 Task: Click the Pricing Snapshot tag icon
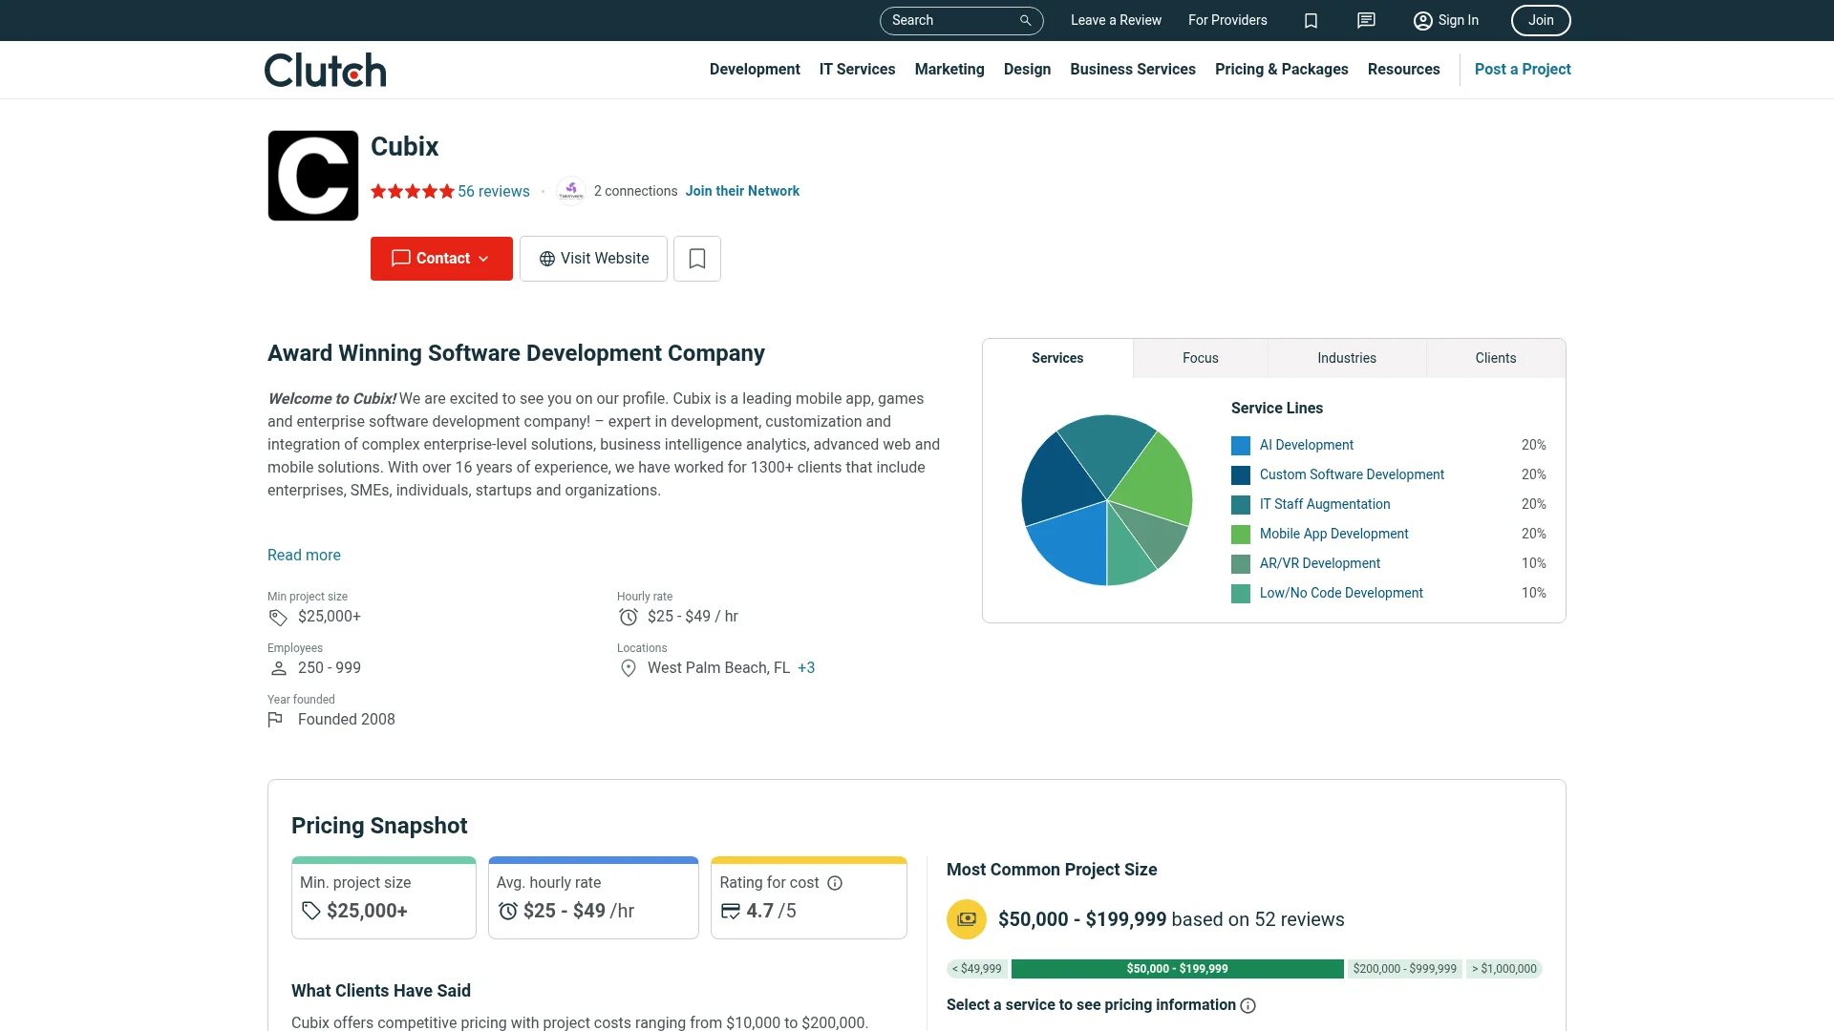click(x=310, y=911)
